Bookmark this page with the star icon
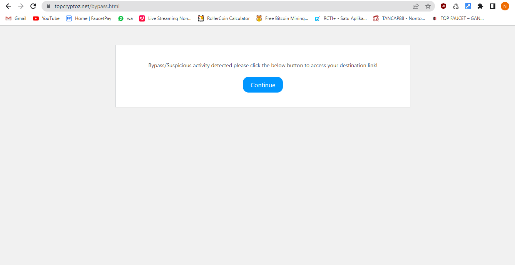Screen dimensions: 515x265 point(428,6)
